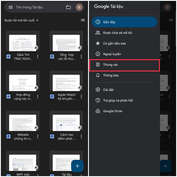Open 'Được chia sẻ với tôi' menu item

pyautogui.click(x=124, y=33)
